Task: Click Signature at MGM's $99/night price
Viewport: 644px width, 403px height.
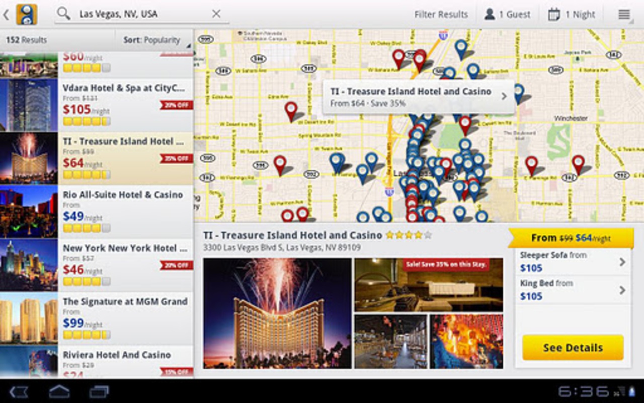Action: (x=83, y=323)
